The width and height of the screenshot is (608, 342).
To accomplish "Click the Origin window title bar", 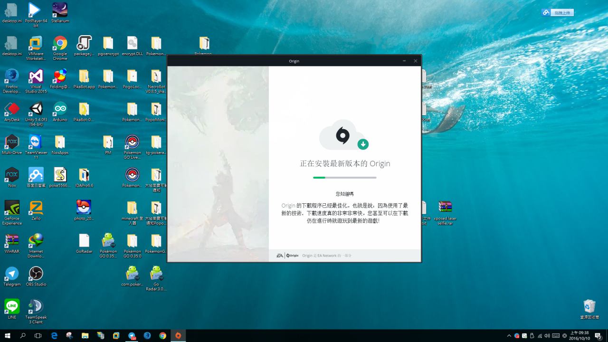I will click(x=294, y=61).
